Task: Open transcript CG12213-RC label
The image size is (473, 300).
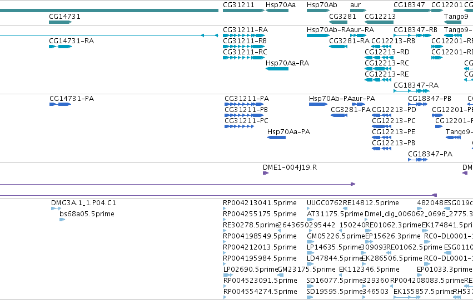Action: pyautogui.click(x=387, y=63)
